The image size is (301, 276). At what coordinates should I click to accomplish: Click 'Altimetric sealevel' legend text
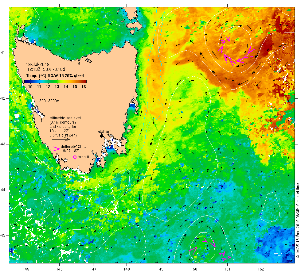65,118
